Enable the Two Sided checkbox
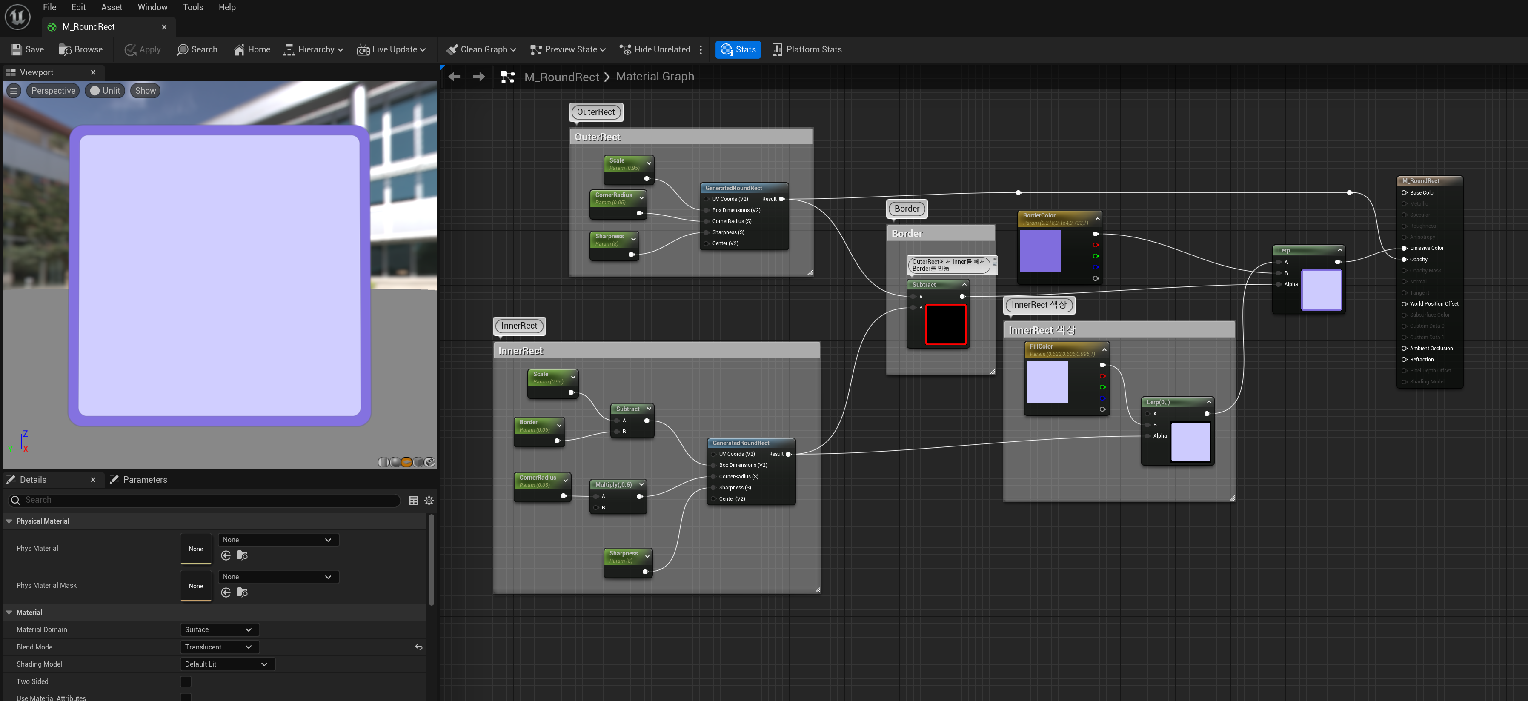 (x=186, y=681)
